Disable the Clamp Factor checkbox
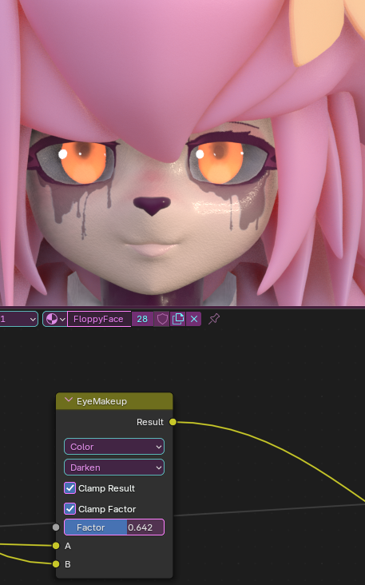Viewport: 365px width, 585px height. 69,509
